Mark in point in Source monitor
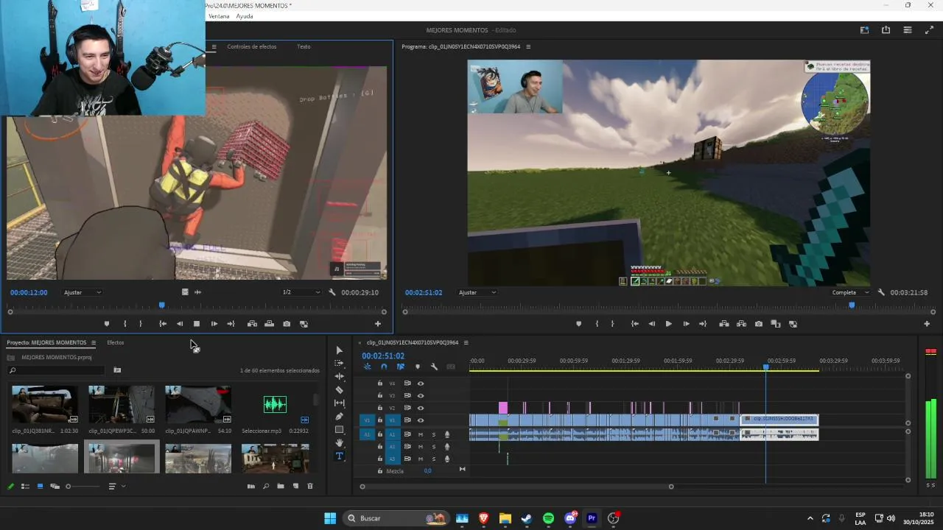This screenshot has width=943, height=530. point(125,324)
